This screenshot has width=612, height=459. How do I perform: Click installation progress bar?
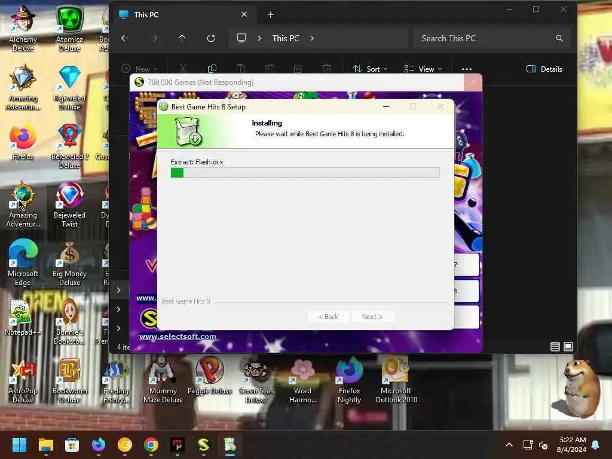click(305, 173)
